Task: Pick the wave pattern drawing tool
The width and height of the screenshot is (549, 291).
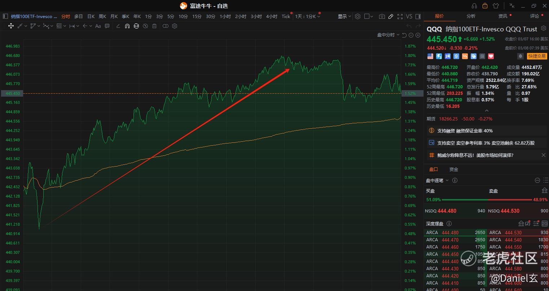Action: [46, 26]
